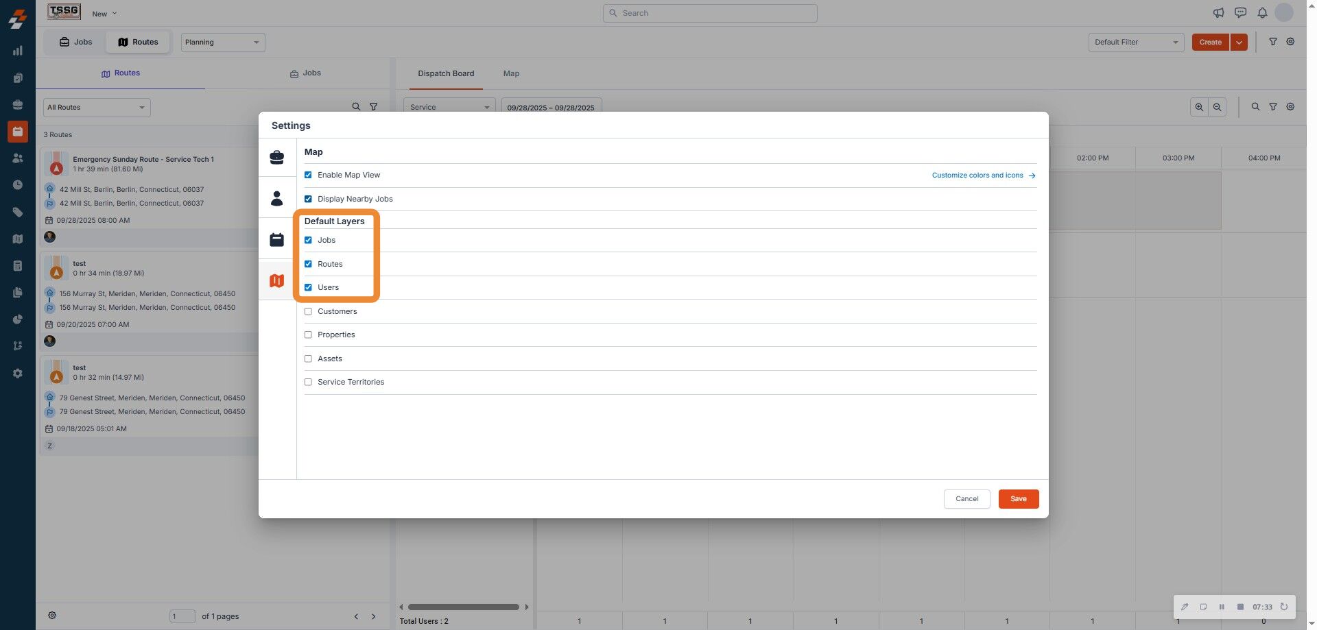Switch to the Jobs top tab
Screen dimensions: 1317x630
(x=75, y=42)
